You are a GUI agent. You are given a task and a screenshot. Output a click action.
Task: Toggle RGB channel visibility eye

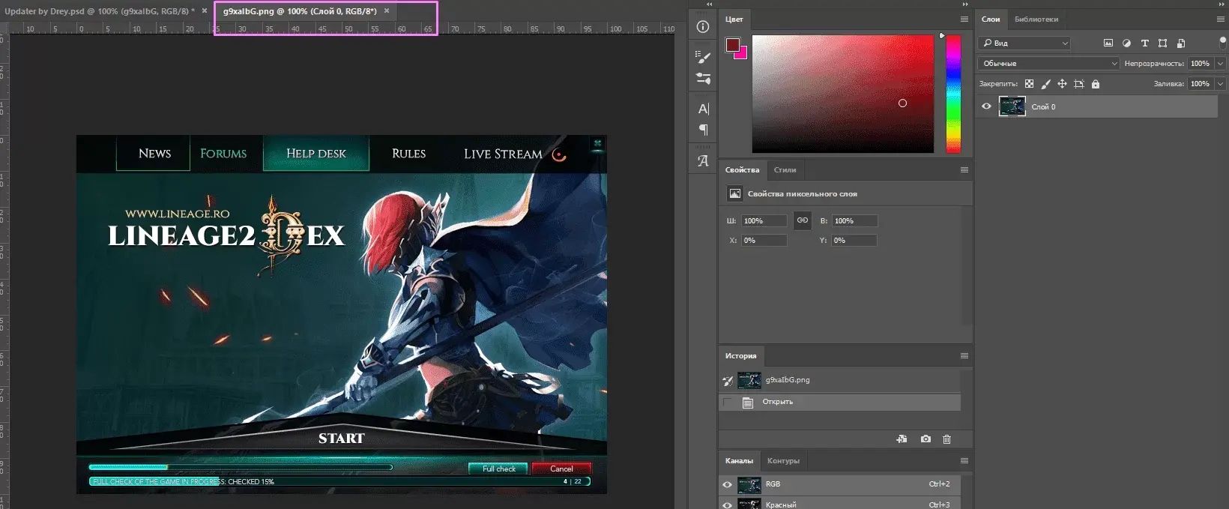(727, 485)
